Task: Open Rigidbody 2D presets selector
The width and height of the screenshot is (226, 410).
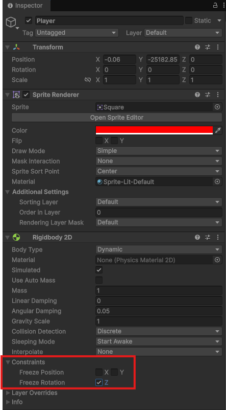Action: pyautogui.click(x=208, y=237)
